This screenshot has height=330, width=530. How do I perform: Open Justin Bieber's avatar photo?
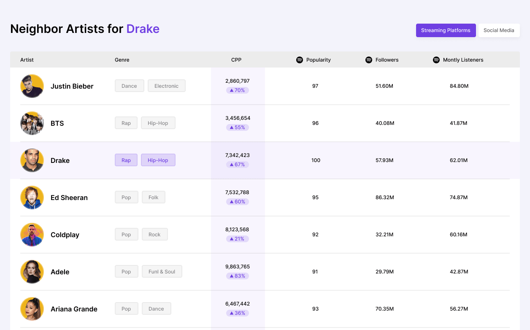pos(32,86)
